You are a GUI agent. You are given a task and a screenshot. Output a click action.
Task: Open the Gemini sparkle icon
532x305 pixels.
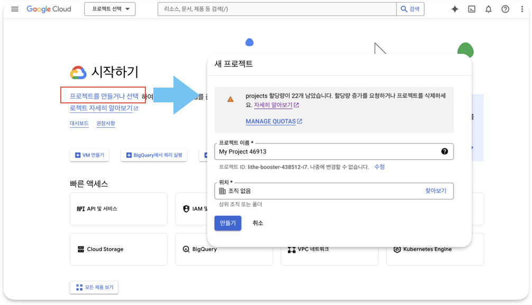click(x=455, y=9)
